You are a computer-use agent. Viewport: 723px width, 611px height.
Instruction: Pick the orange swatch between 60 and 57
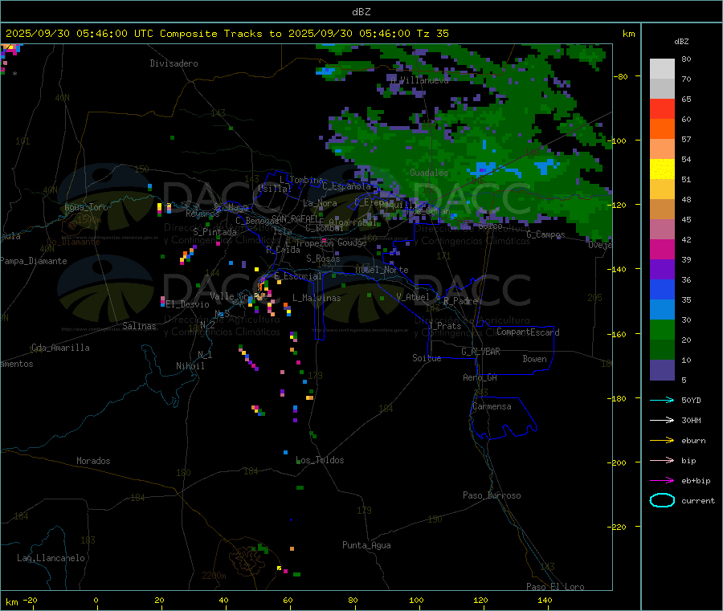pos(662,129)
